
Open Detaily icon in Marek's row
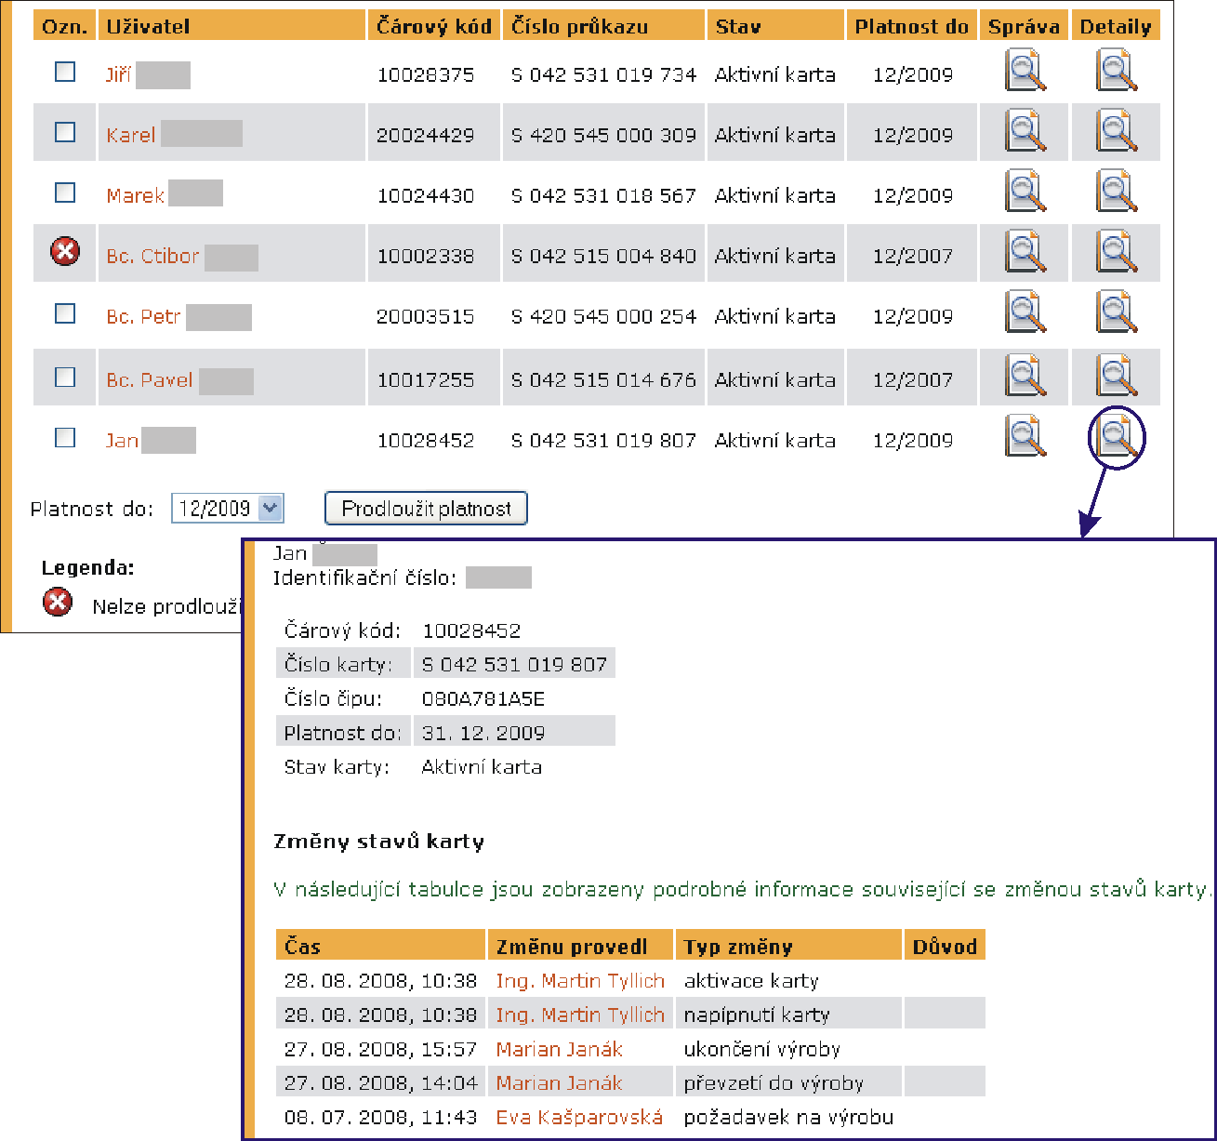(1117, 192)
